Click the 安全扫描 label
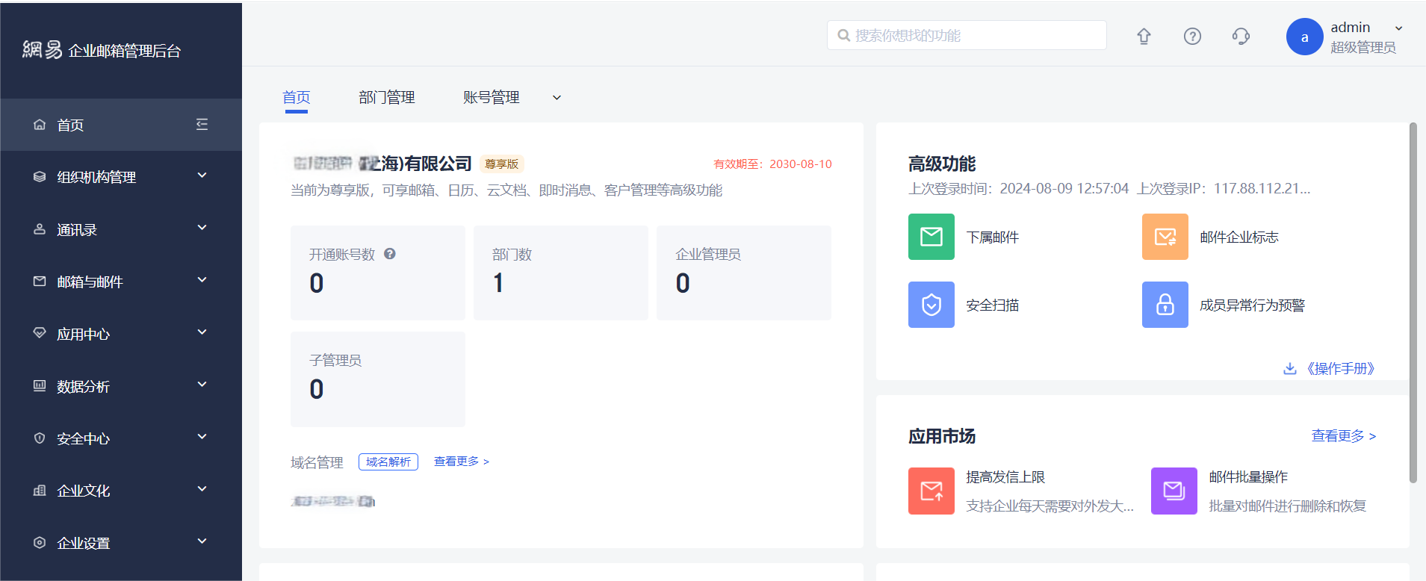Screen dimensions: 1426x581 click(x=993, y=305)
